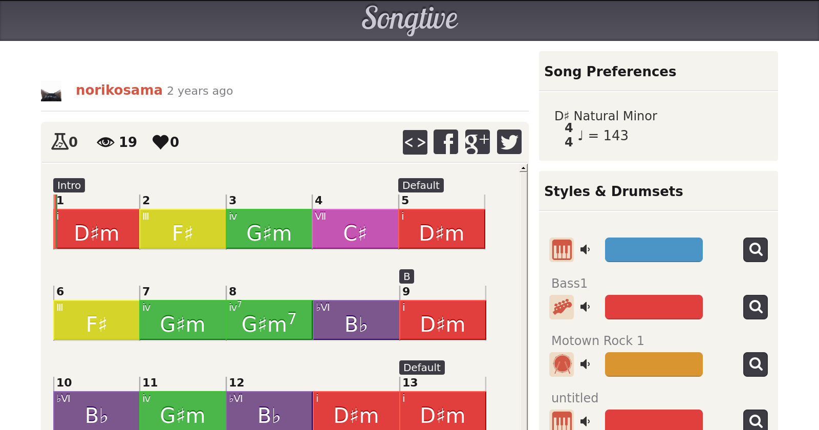Image resolution: width=819 pixels, height=430 pixels.
Task: Open search for the Motown Rock 1 drumset
Action: [755, 364]
